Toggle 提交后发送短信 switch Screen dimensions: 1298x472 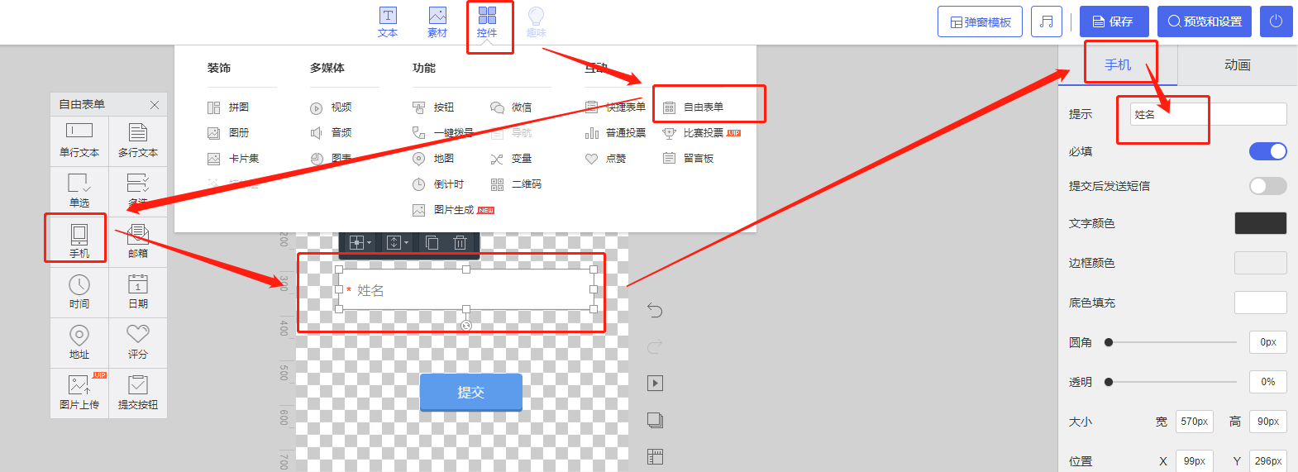pyautogui.click(x=1267, y=186)
